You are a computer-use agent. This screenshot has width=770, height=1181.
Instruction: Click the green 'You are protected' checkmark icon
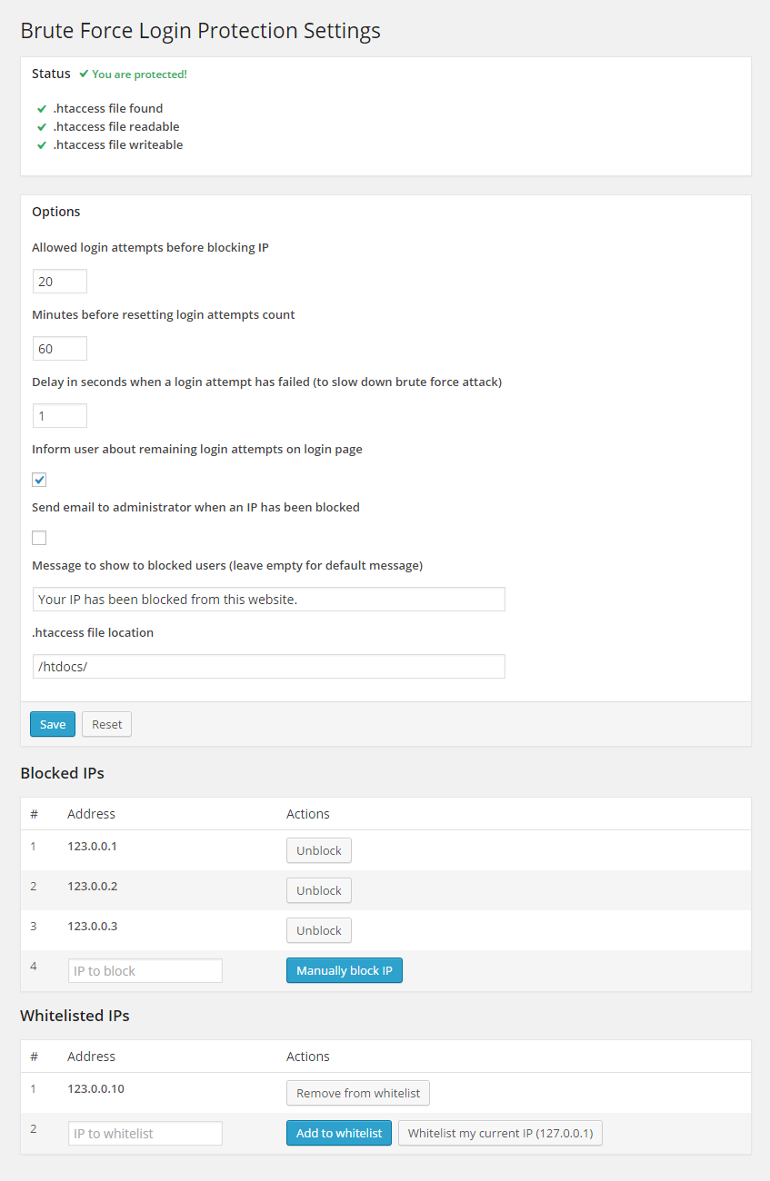pyautogui.click(x=84, y=74)
